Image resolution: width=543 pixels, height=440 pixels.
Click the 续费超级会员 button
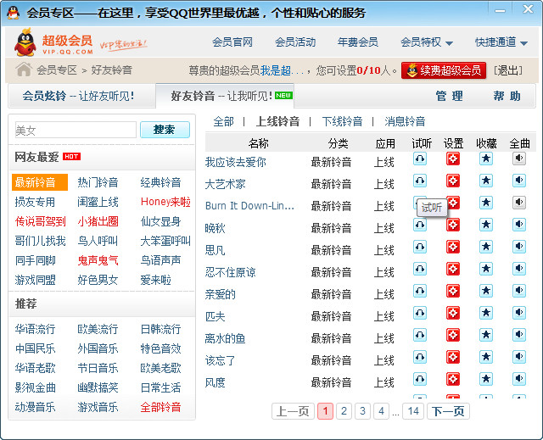click(444, 70)
